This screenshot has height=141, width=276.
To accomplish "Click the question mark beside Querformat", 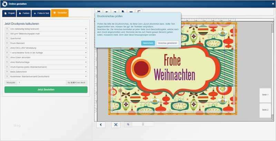I will pyautogui.click(x=7, y=38).
